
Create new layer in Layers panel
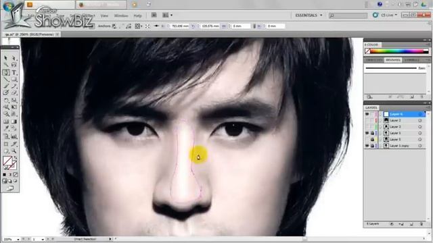click(x=412, y=224)
